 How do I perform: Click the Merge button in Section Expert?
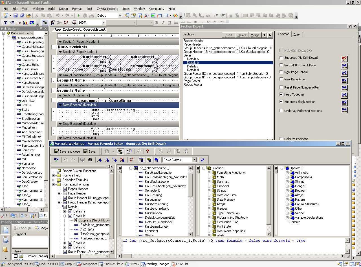pyautogui.click(x=255, y=35)
